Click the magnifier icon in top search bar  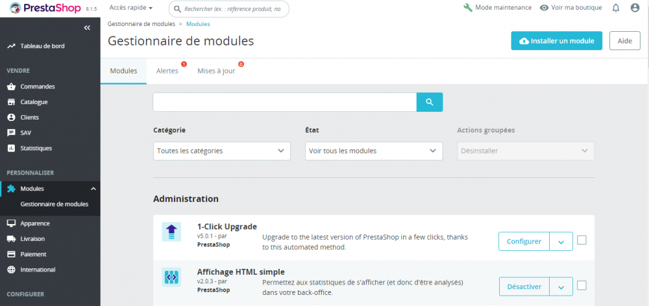point(177,8)
